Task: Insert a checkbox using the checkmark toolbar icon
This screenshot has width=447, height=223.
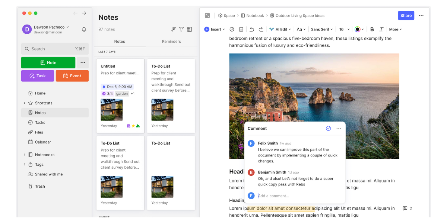Action: [232, 29]
